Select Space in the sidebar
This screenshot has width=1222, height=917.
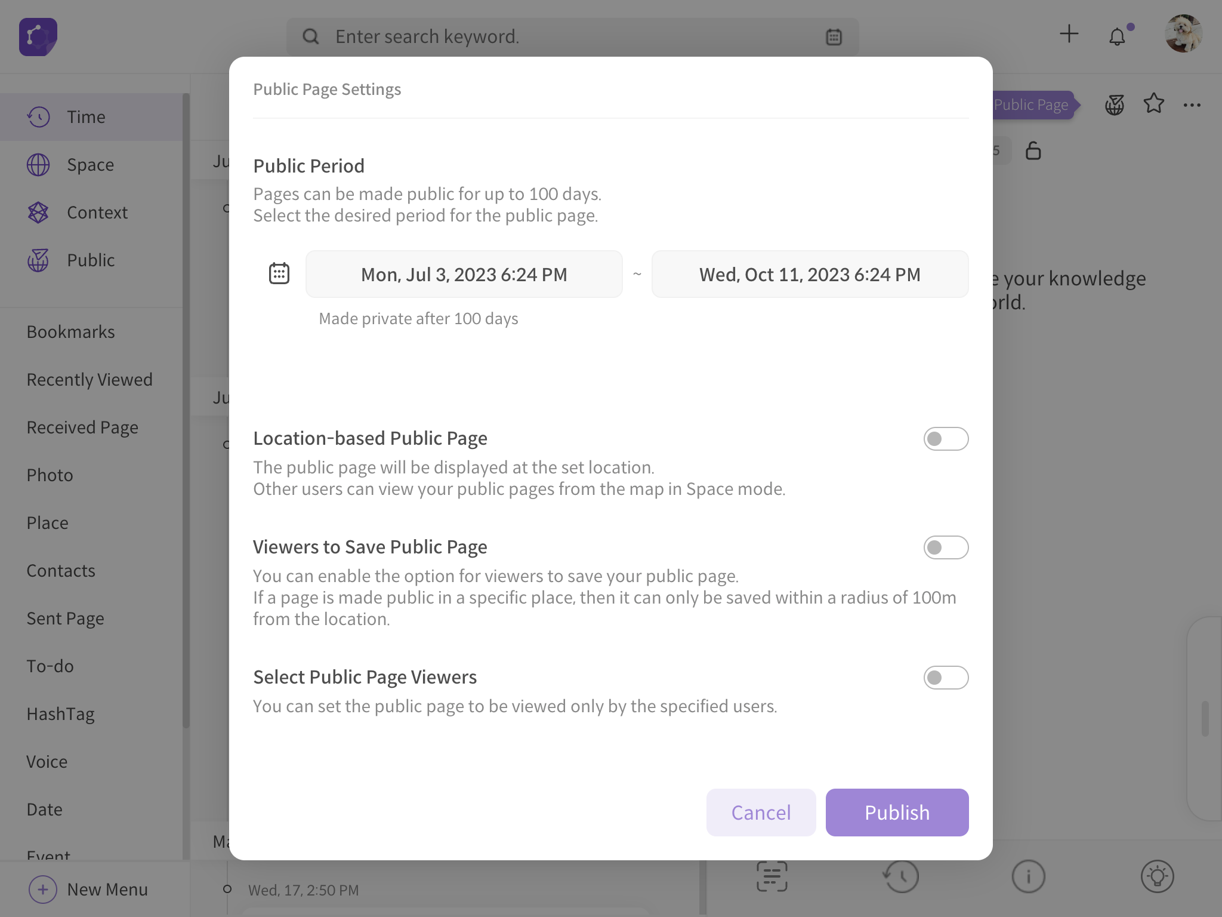tap(91, 165)
